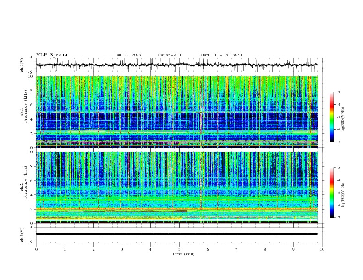Screen dimensions: 363x280
Task: Click the 'station=ATH' label
Action: (170, 55)
